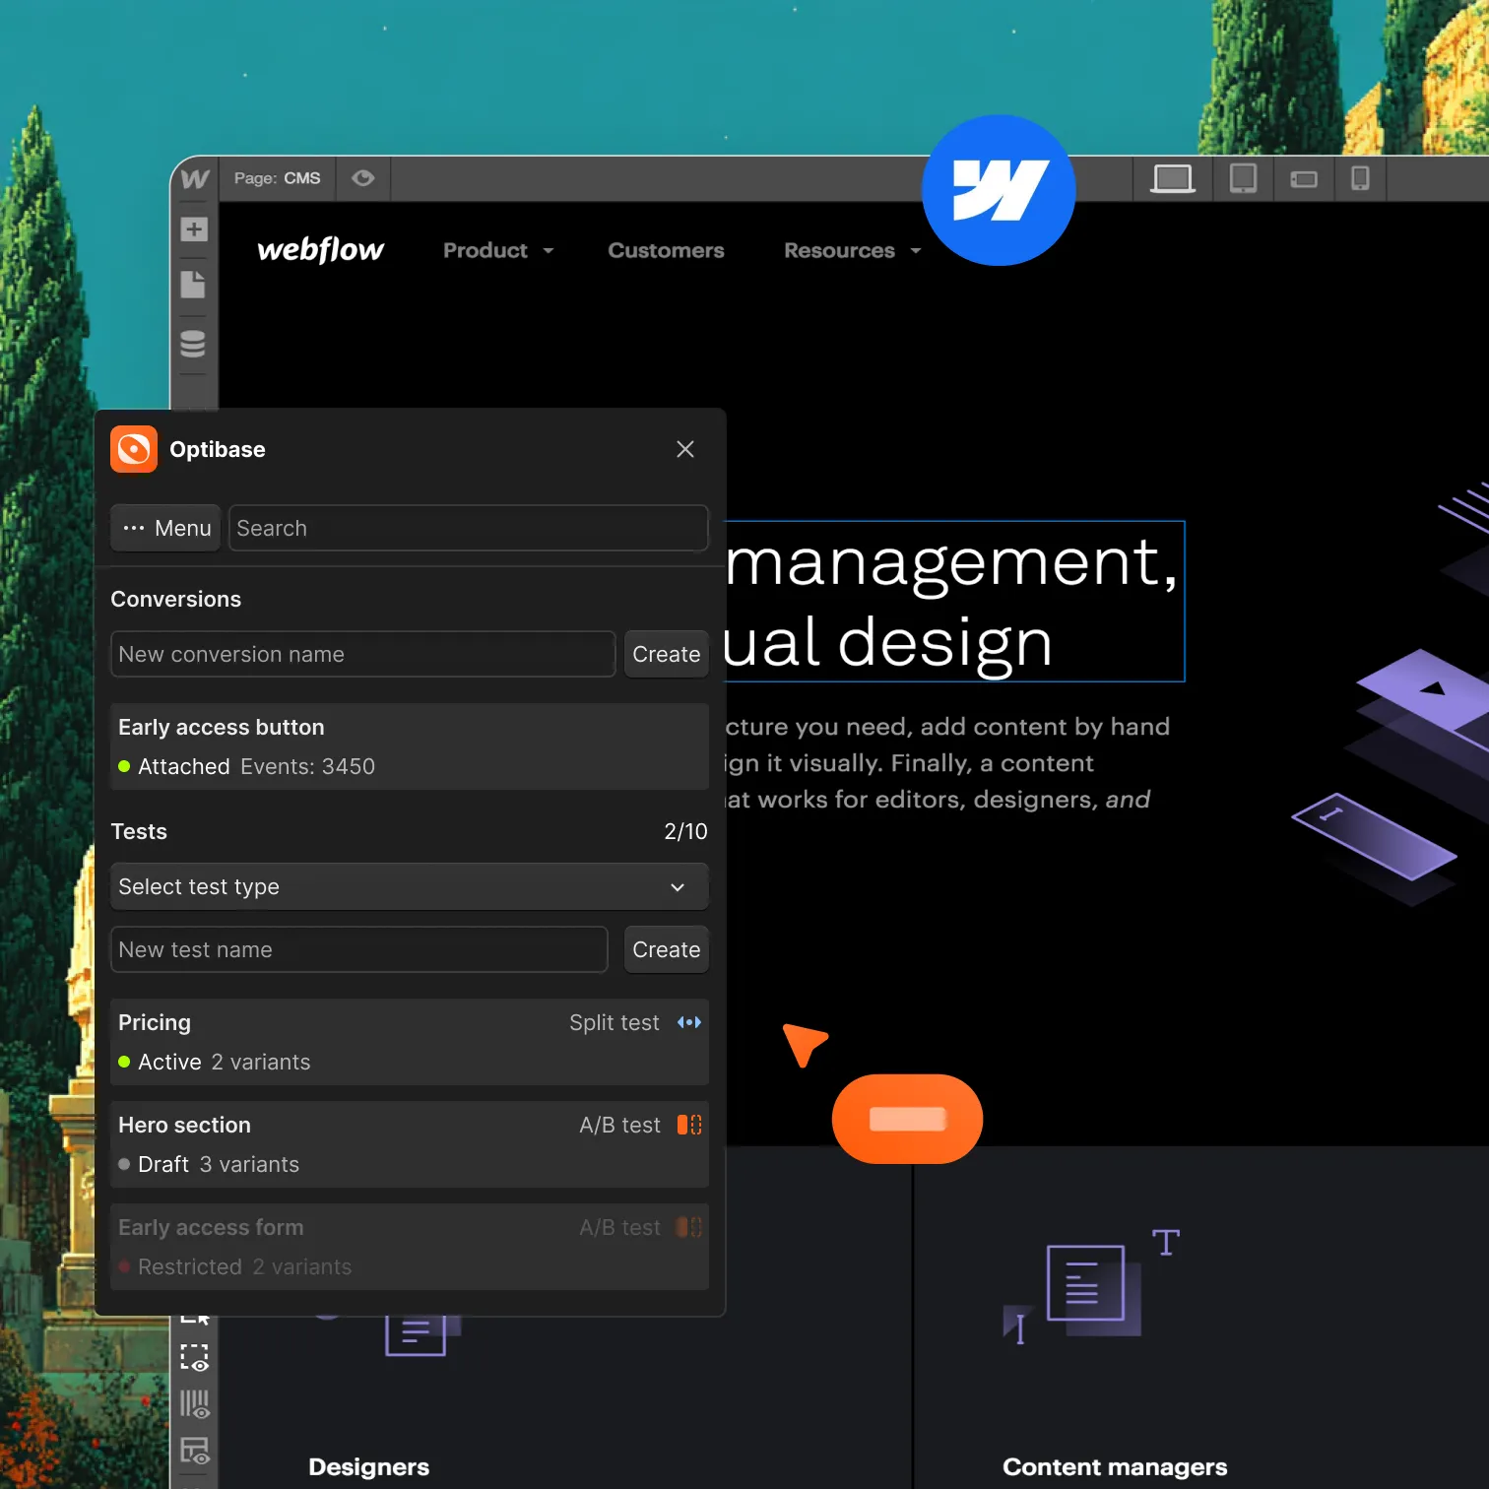Switch to desktop breakpoint view

(1173, 178)
